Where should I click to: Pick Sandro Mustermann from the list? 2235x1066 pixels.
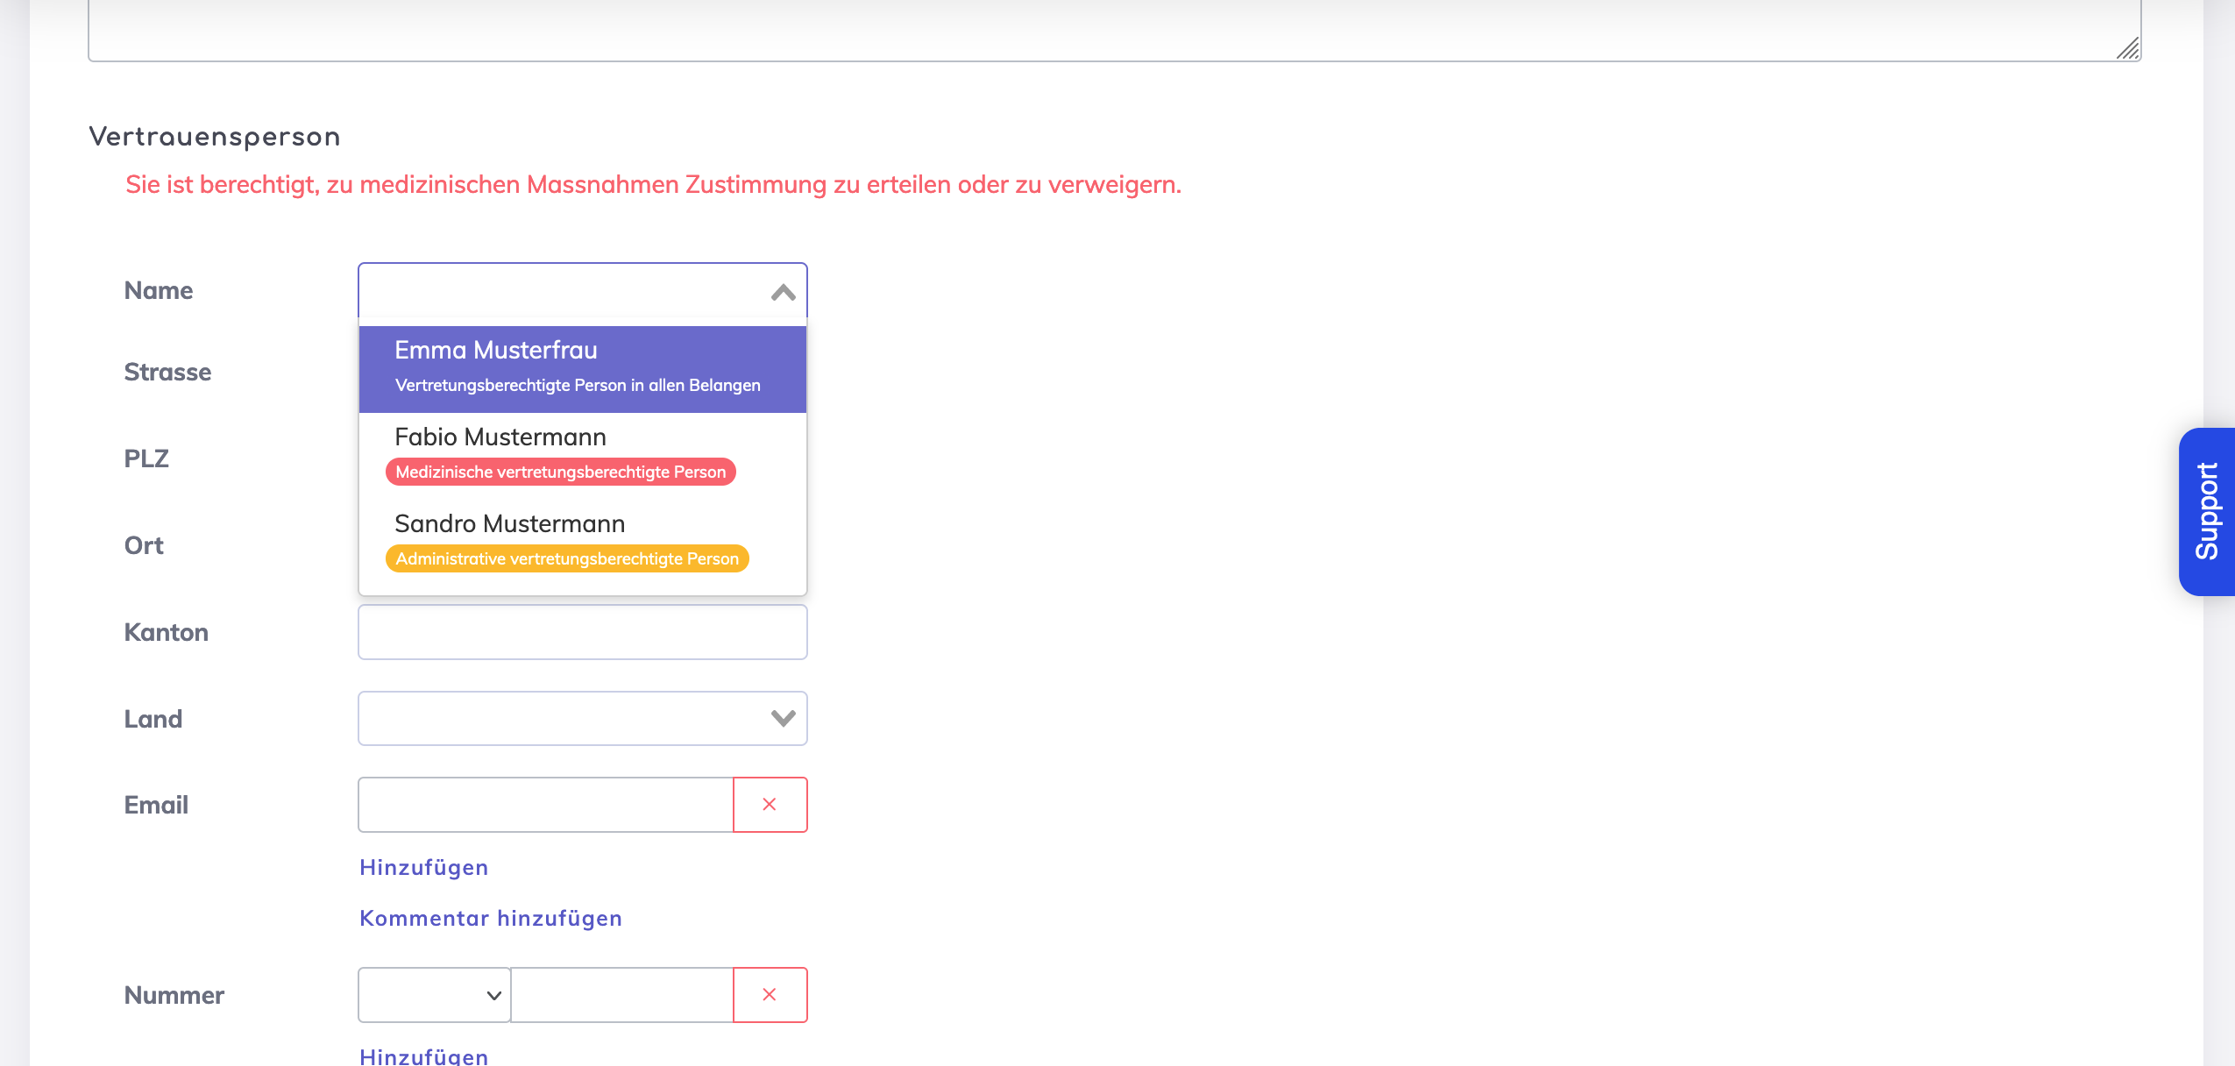(x=509, y=523)
